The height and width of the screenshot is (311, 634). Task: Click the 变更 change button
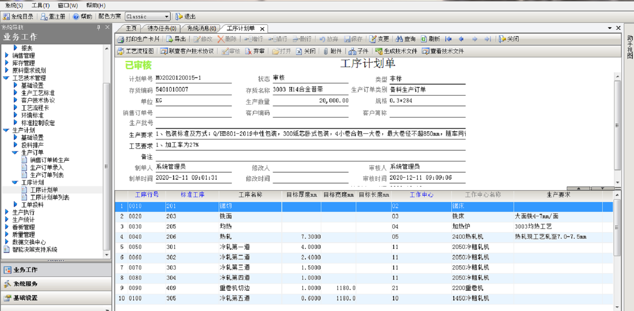[379, 39]
